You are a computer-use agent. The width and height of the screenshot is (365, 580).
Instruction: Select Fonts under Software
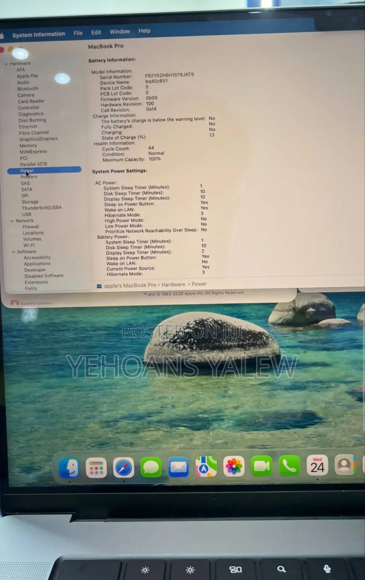point(31,288)
